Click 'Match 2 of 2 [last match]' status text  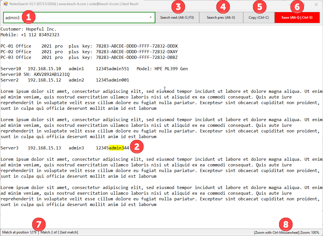pos(59,232)
